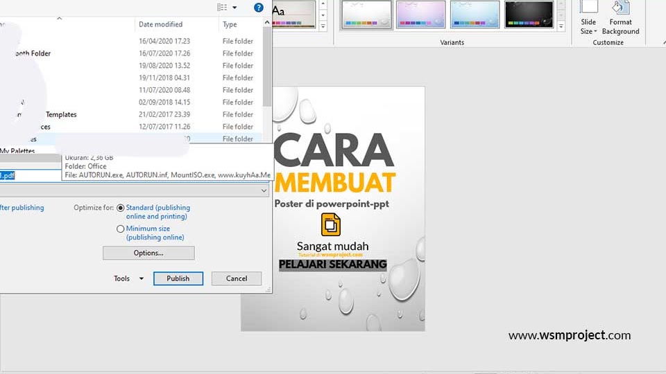Select the CARA title text on slide

tap(334, 150)
